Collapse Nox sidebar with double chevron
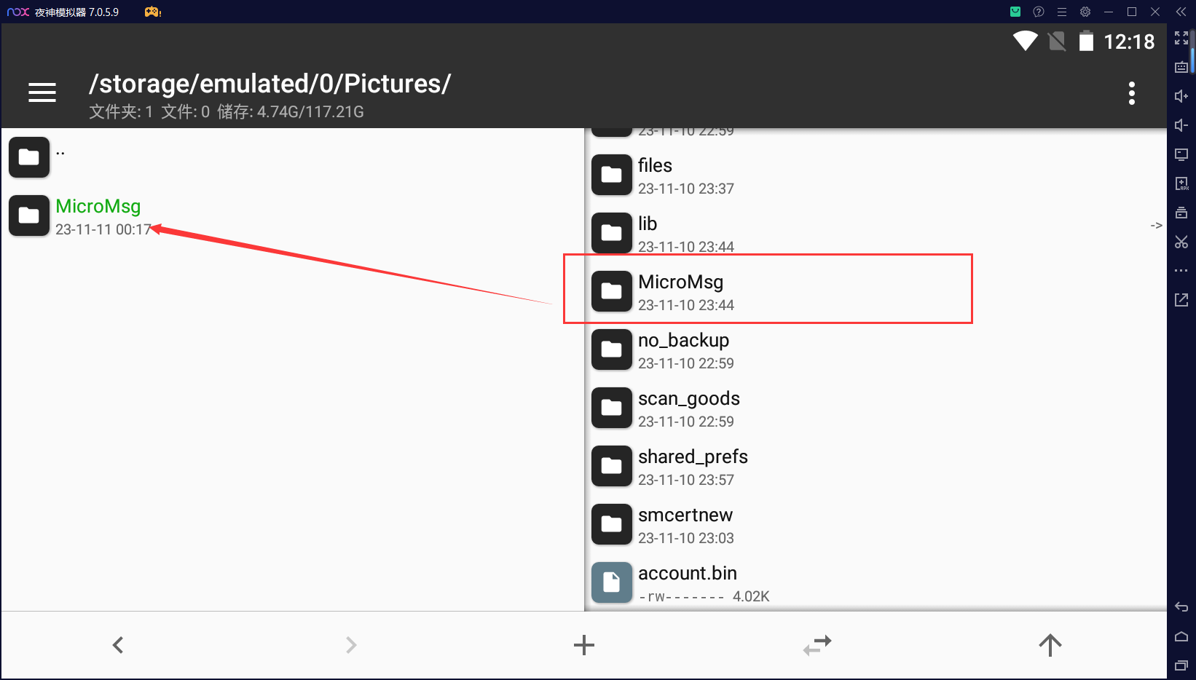Screen dimensions: 1196x680 coord(1181,12)
